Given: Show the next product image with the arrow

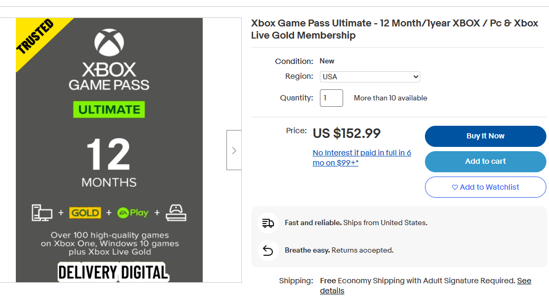Looking at the screenshot, I should pyautogui.click(x=234, y=151).
